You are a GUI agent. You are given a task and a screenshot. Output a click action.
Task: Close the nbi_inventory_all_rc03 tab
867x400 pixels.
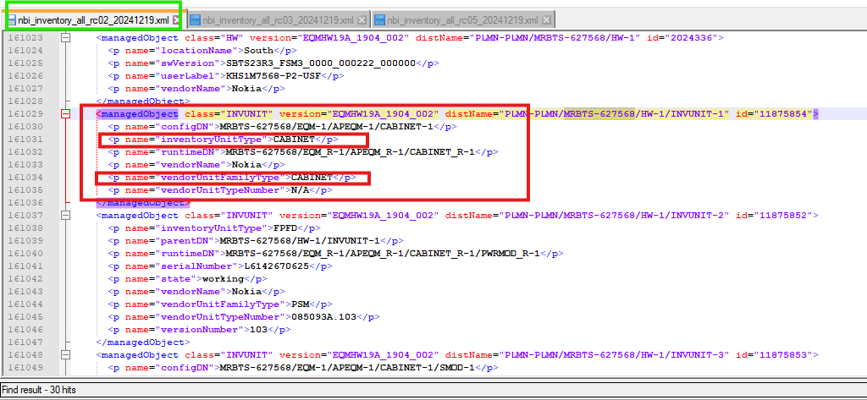tap(362, 19)
